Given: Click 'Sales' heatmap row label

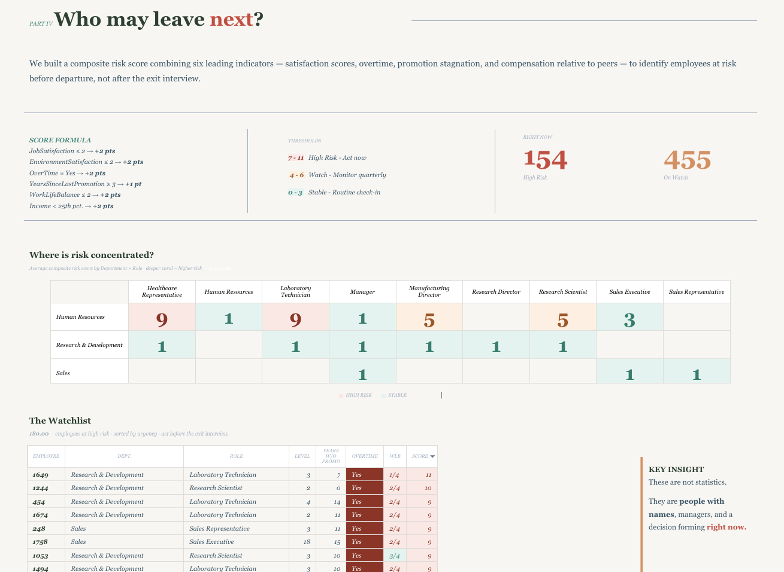Looking at the screenshot, I should (90, 372).
